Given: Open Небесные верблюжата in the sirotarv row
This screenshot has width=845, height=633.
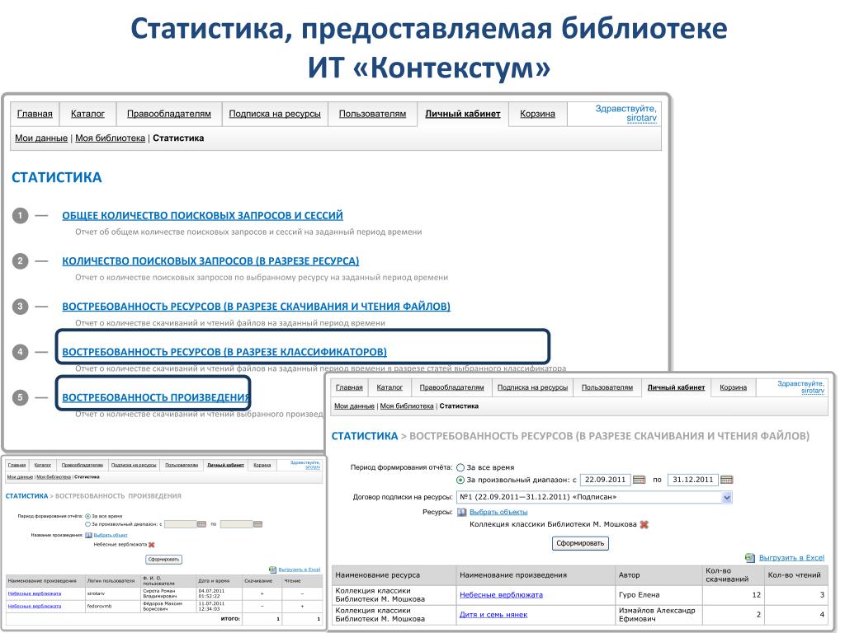Looking at the screenshot, I should click(x=35, y=593).
